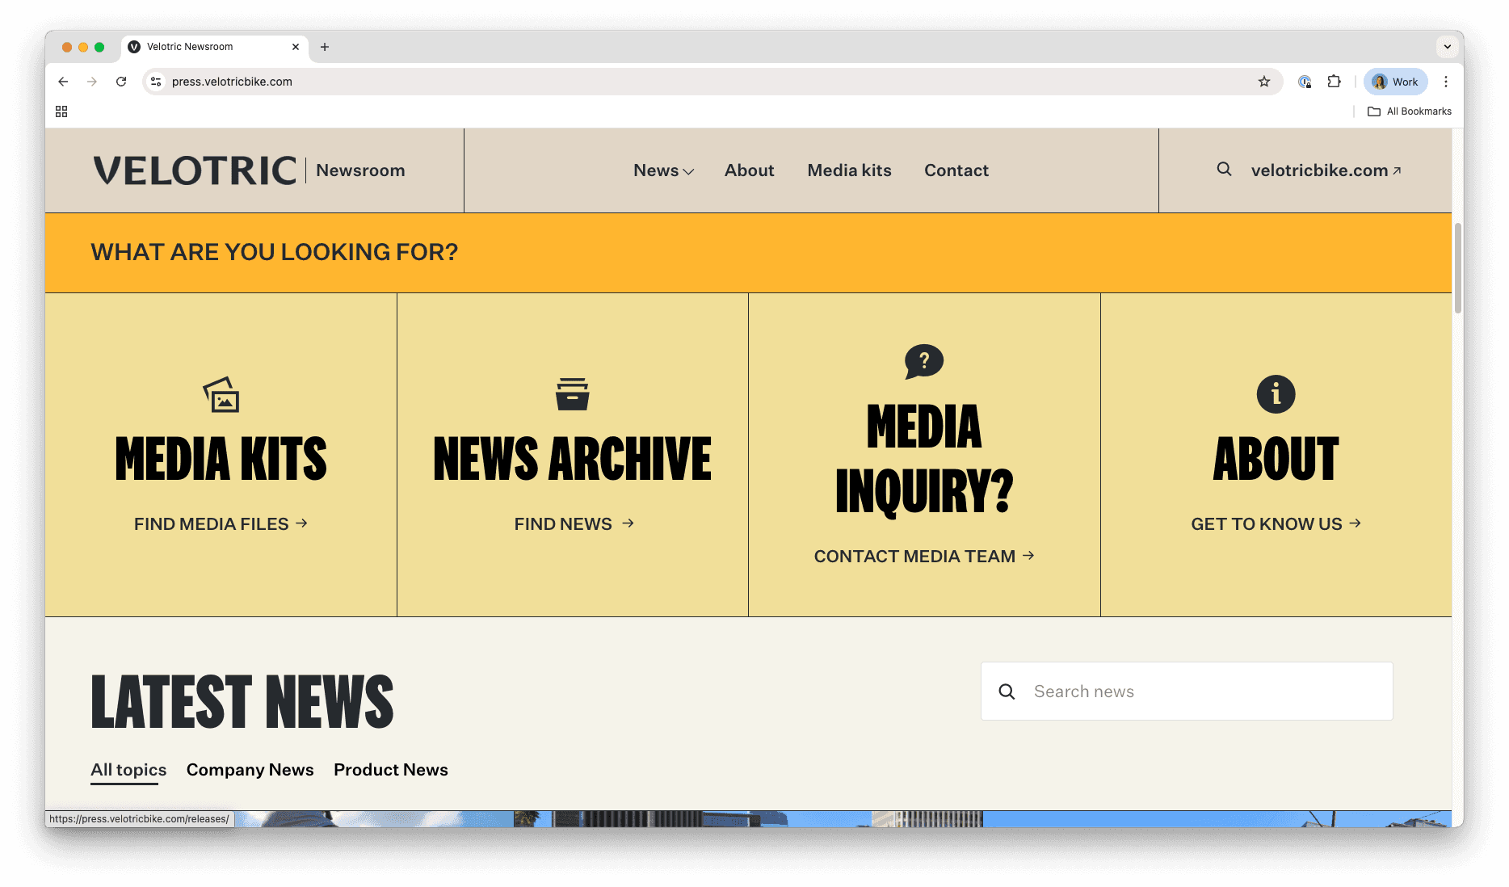Screen dimensions: 1509x887
Task: Open the newsroom header search magnifier
Action: (1223, 170)
